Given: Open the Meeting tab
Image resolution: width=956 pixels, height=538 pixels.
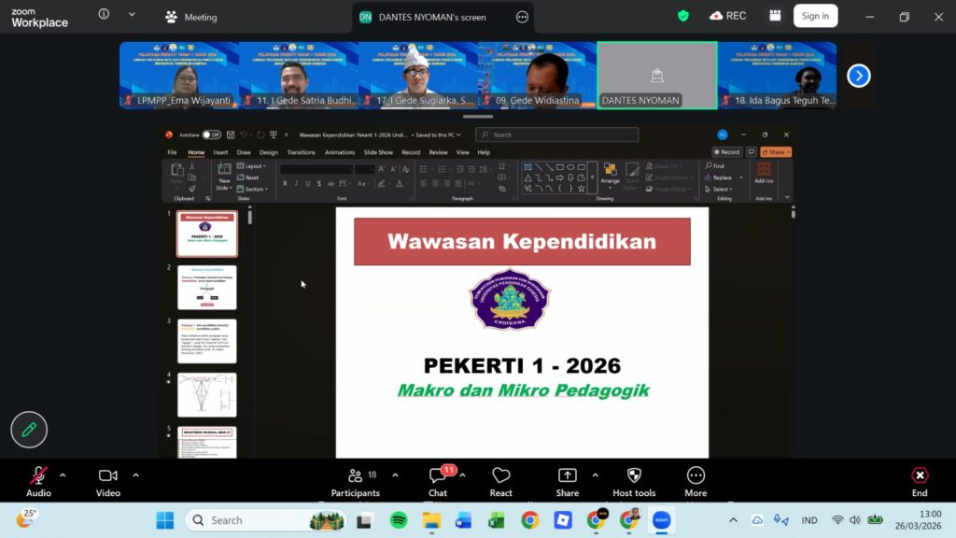Looking at the screenshot, I should click(x=191, y=17).
